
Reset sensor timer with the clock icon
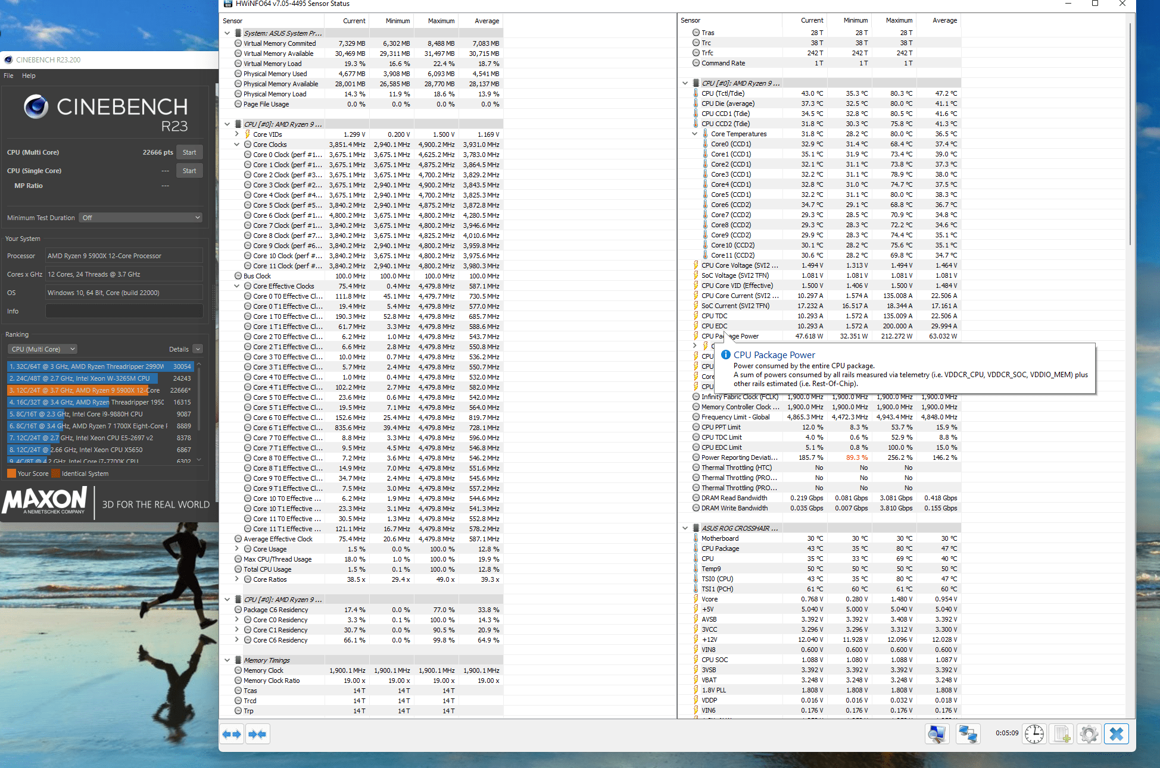click(x=1034, y=734)
